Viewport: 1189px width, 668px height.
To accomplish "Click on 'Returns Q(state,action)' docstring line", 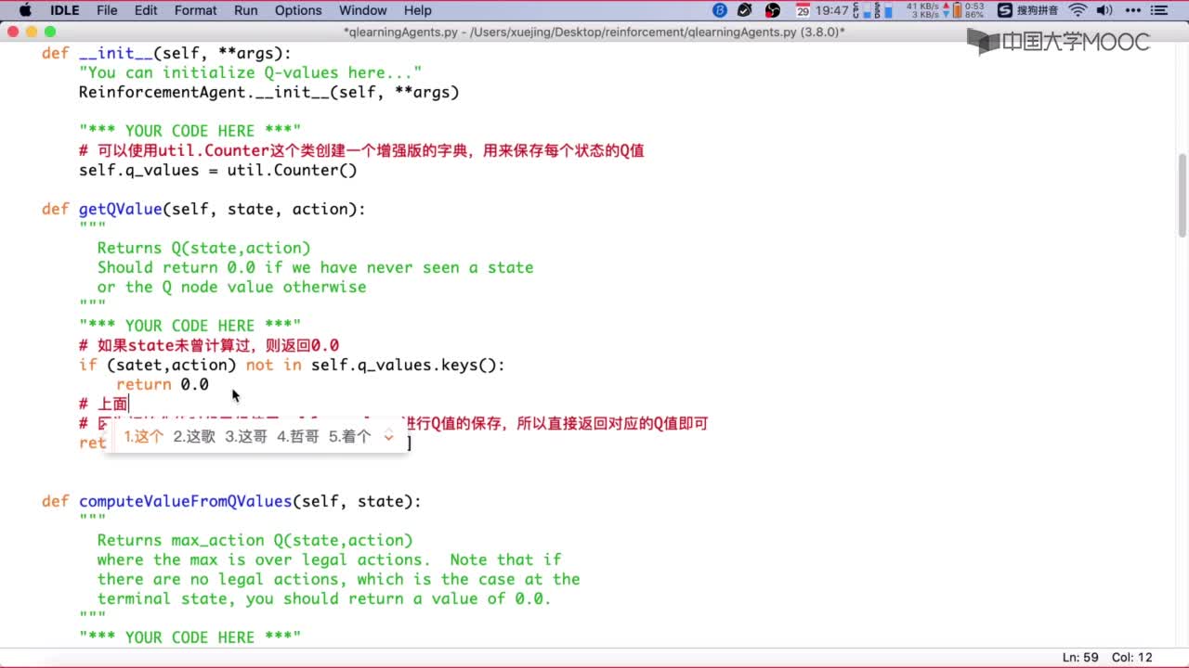I will [x=204, y=248].
